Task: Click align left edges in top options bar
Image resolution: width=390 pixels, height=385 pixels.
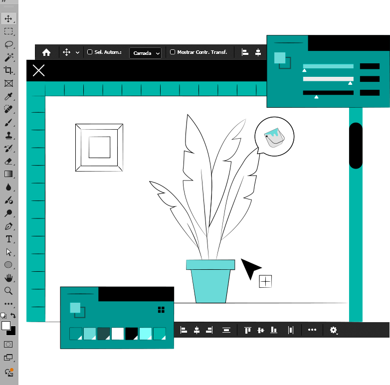Action: pyautogui.click(x=245, y=52)
